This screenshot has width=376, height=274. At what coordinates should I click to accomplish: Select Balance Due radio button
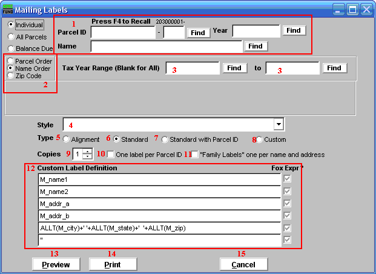pyautogui.click(x=12, y=48)
